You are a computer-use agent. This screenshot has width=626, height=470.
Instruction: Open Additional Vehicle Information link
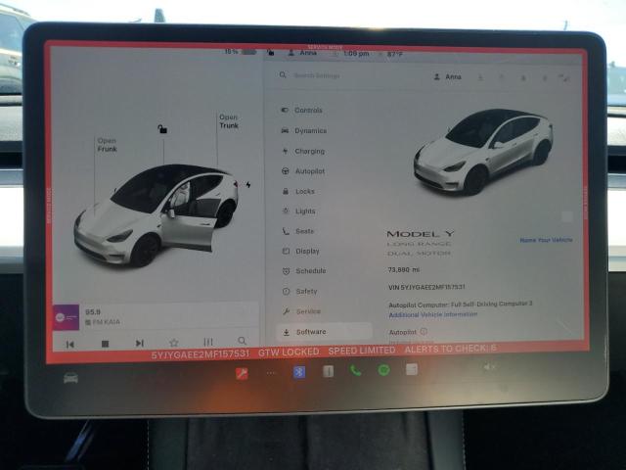click(x=432, y=314)
